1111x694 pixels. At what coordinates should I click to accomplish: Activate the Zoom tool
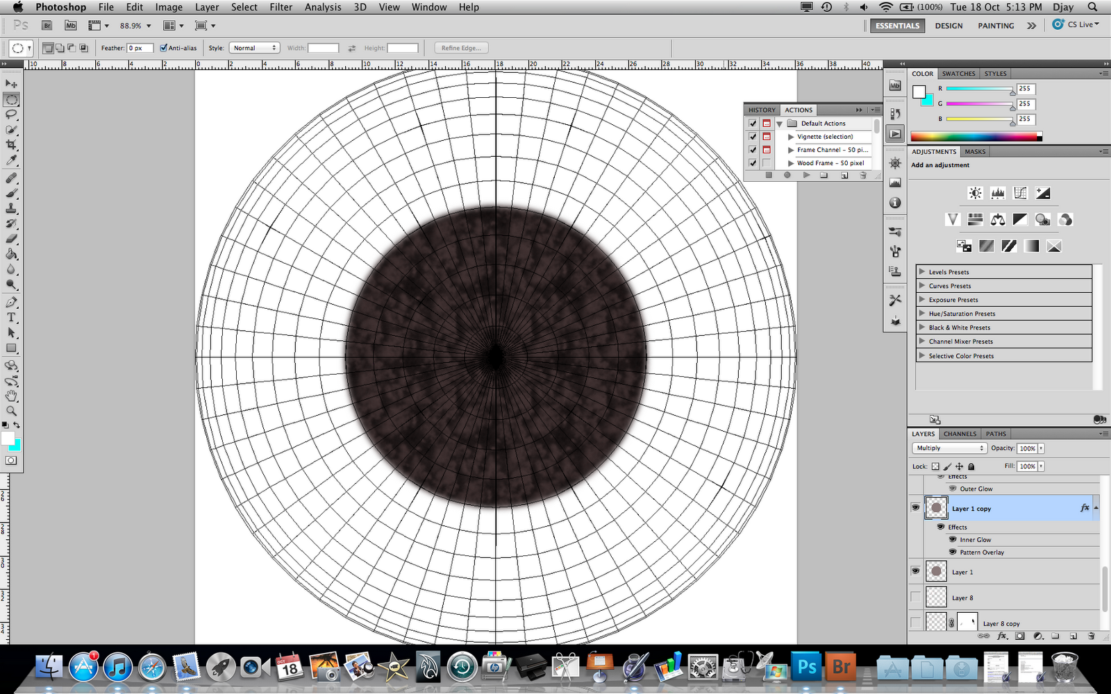click(11, 411)
